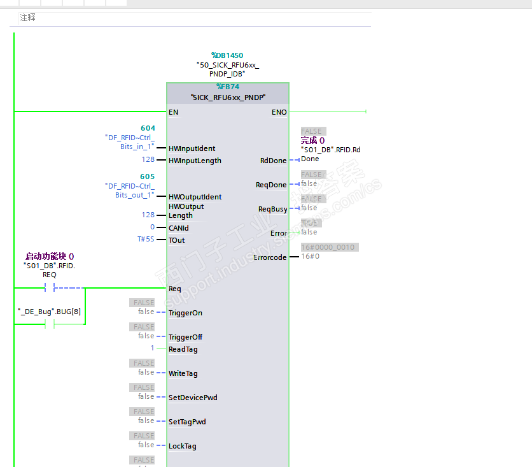Image resolution: width=532 pixels, height=467 pixels.
Task: Select the false operand at SetDevicePwd
Action: pos(146,397)
